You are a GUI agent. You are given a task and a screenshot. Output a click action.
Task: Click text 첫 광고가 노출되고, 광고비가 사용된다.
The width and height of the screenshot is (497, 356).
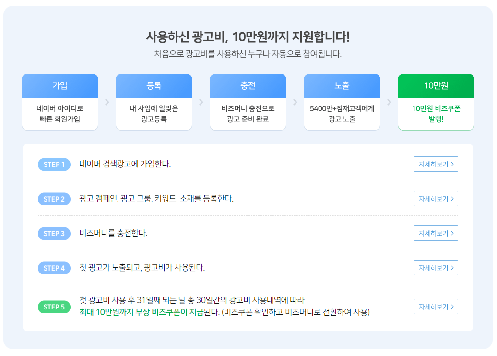(x=142, y=268)
